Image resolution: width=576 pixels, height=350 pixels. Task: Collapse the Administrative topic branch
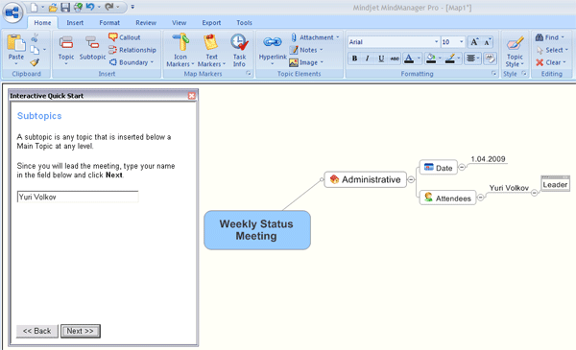point(411,179)
